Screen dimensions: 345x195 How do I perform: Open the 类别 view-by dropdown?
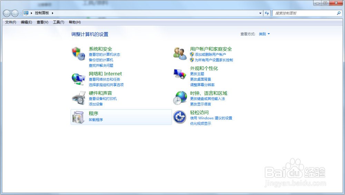point(264,34)
